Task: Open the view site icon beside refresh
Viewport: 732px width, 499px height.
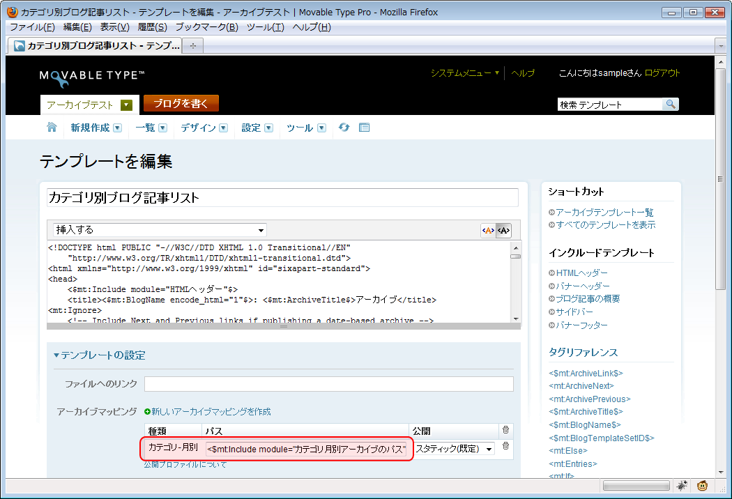Action: click(364, 128)
